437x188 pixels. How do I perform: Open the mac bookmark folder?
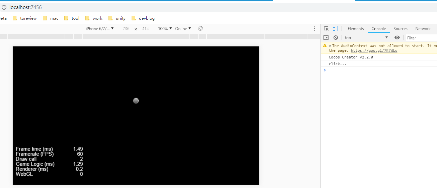pos(51,18)
